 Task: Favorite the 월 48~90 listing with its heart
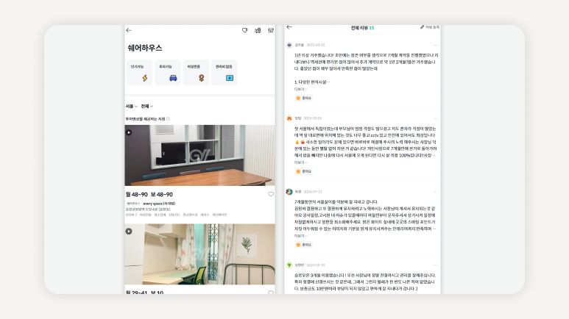tap(271, 194)
